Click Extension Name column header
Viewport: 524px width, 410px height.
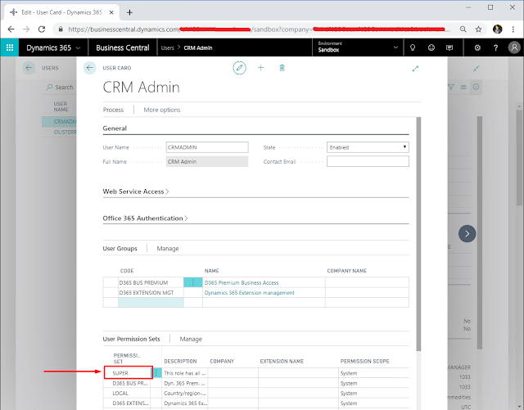tap(282, 361)
